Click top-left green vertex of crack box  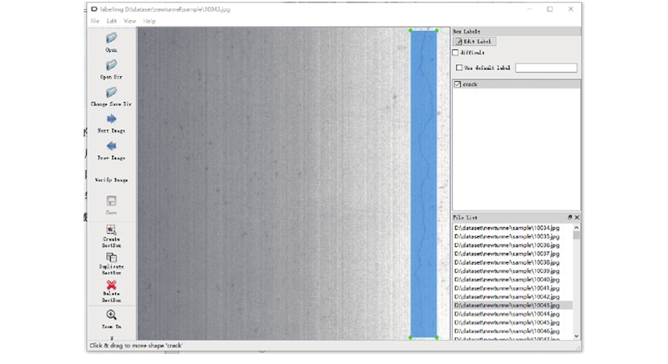coord(411,31)
